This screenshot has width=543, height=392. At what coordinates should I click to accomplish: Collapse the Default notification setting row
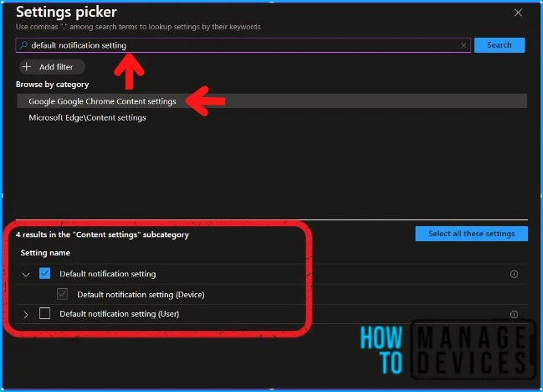(x=26, y=275)
